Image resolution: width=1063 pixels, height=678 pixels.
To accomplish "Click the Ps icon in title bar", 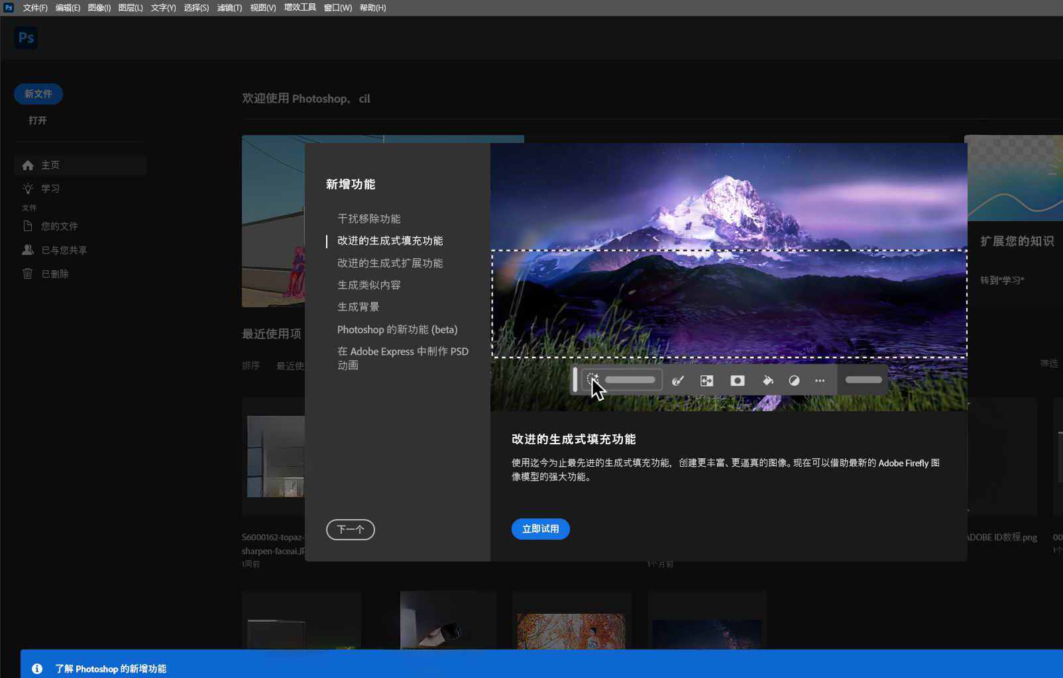I will pyautogui.click(x=9, y=7).
